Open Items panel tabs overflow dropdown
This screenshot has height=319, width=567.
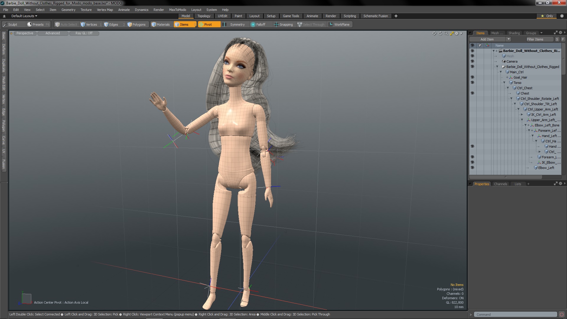pyautogui.click(x=541, y=33)
